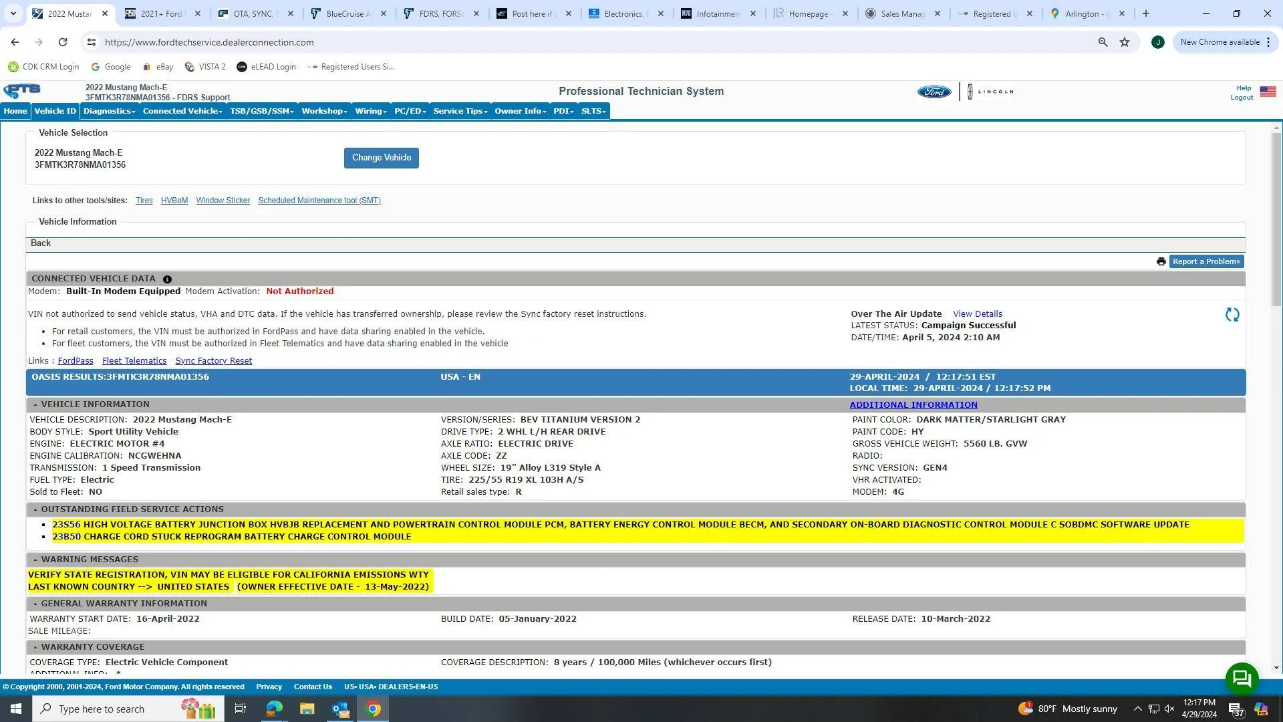Image resolution: width=1283 pixels, height=722 pixels.
Task: Expand the Workshop menu
Action: click(x=324, y=111)
